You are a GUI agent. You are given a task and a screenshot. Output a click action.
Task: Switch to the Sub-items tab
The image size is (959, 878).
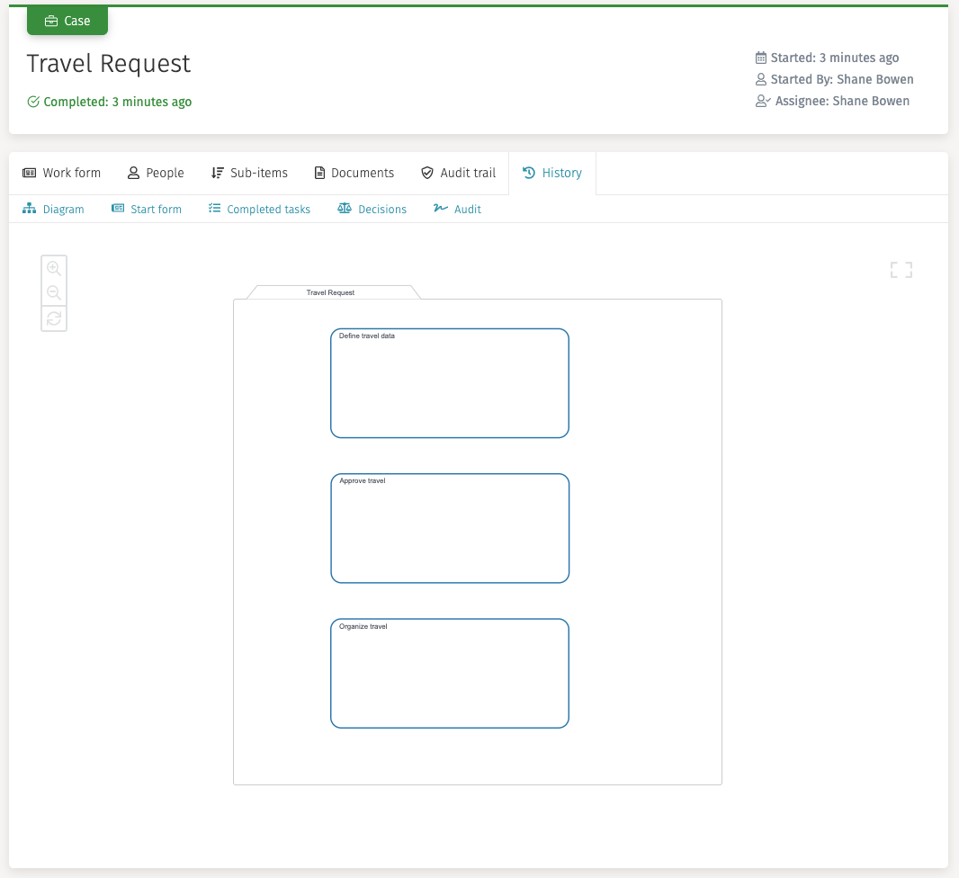point(249,172)
